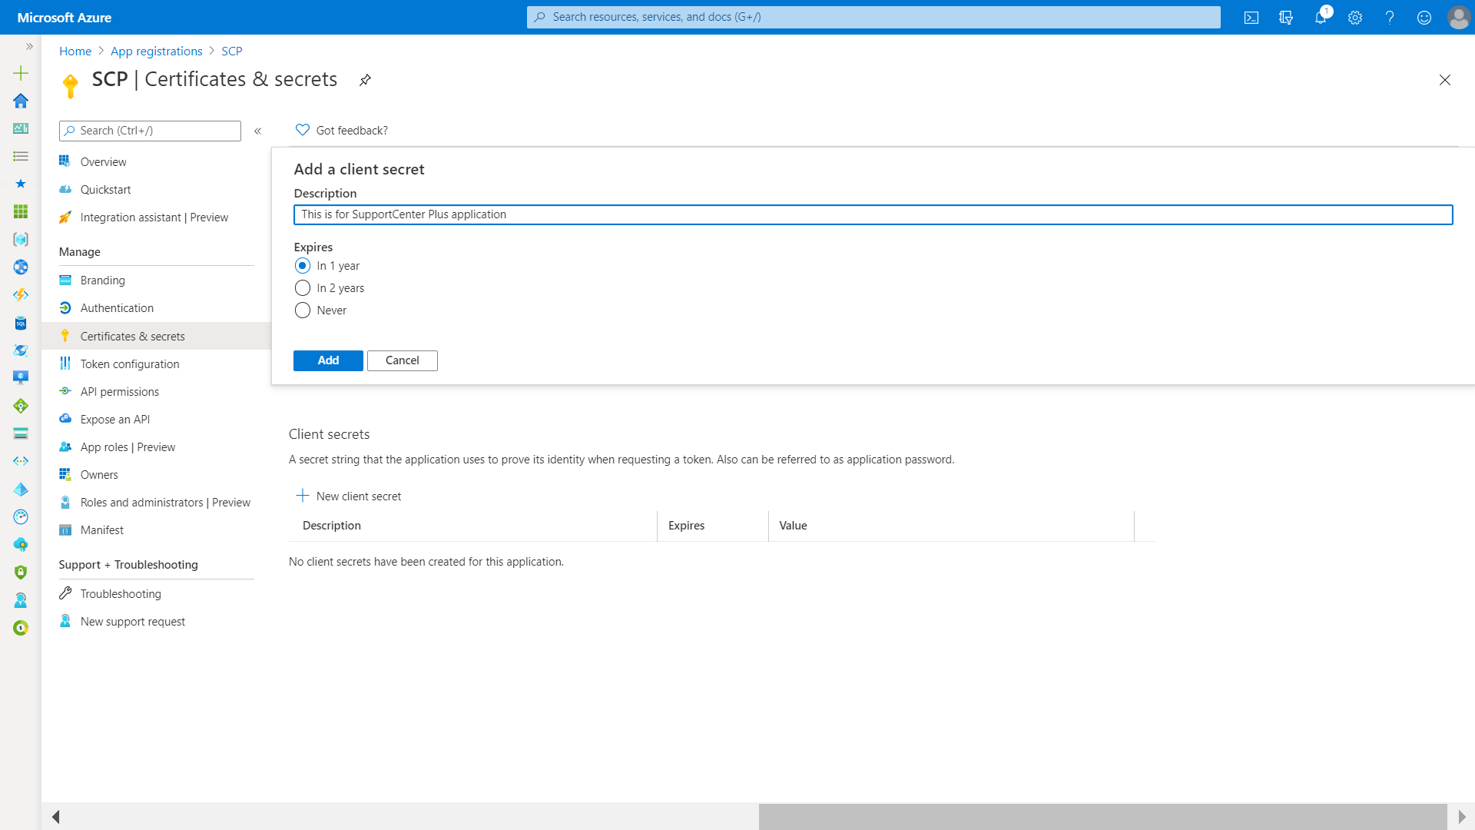Click the feedback smiley icon
1475x830 pixels.
click(x=1424, y=18)
